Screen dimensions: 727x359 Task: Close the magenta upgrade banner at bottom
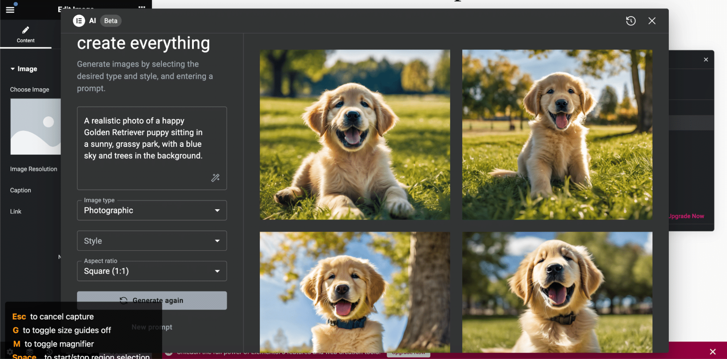712,351
